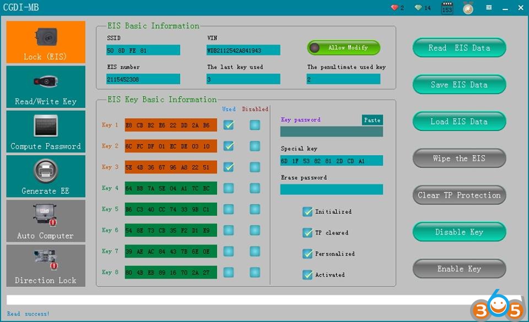
Task: Open the Lock (EIS) module
Action: (46, 42)
